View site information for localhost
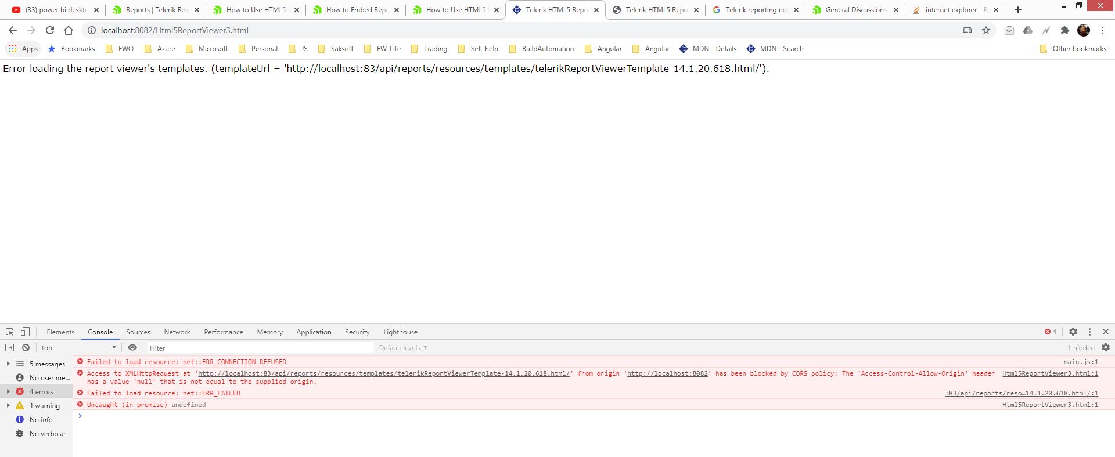 click(x=91, y=30)
